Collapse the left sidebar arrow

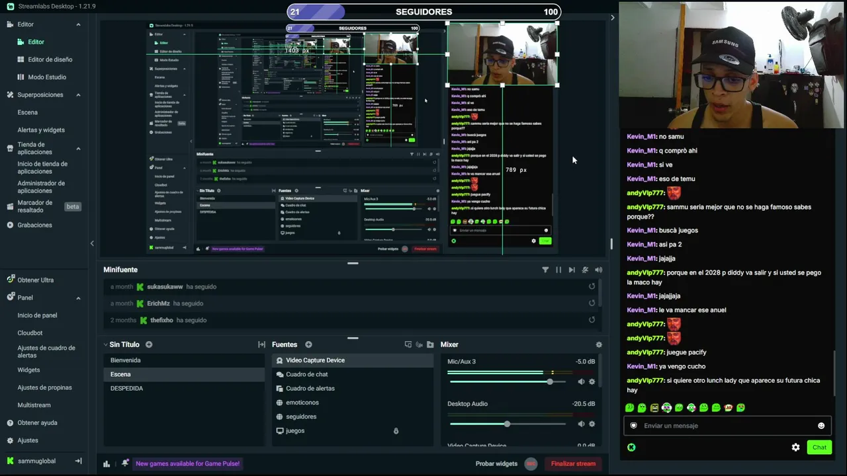click(x=92, y=243)
